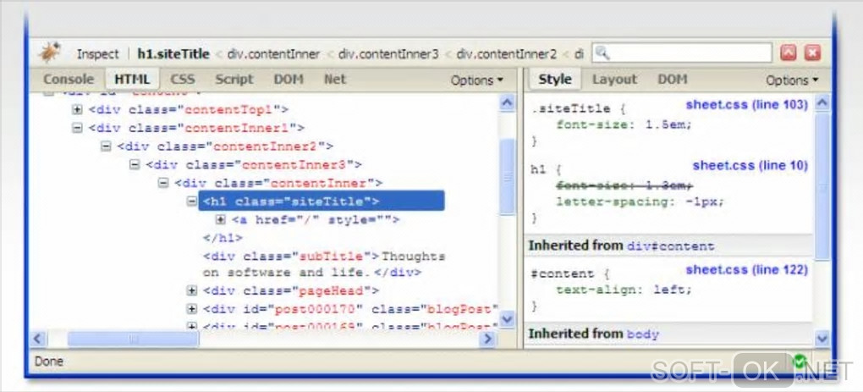Focus the Firebug search box

(682, 53)
